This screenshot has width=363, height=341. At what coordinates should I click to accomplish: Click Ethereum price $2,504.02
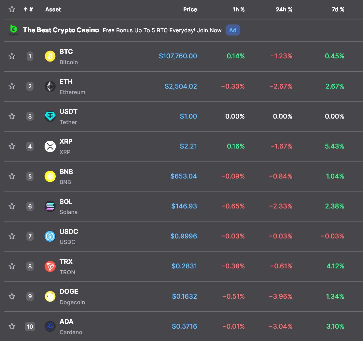tap(181, 86)
